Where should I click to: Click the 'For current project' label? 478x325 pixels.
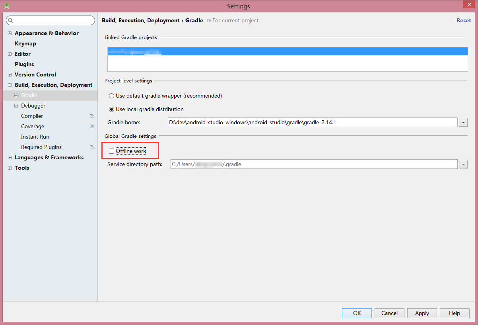coord(235,21)
